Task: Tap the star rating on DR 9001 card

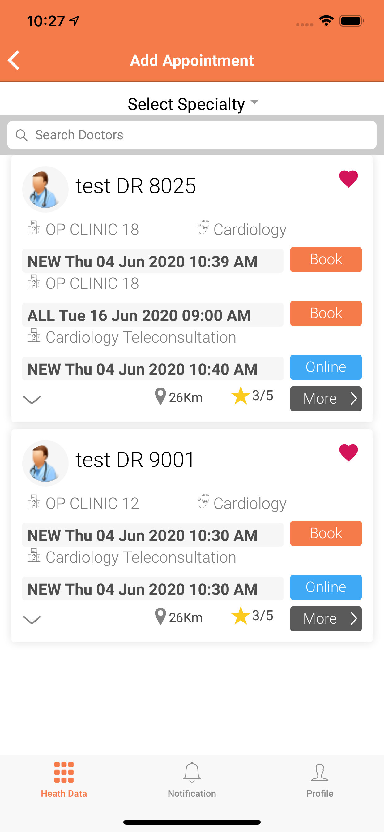Action: click(x=241, y=616)
